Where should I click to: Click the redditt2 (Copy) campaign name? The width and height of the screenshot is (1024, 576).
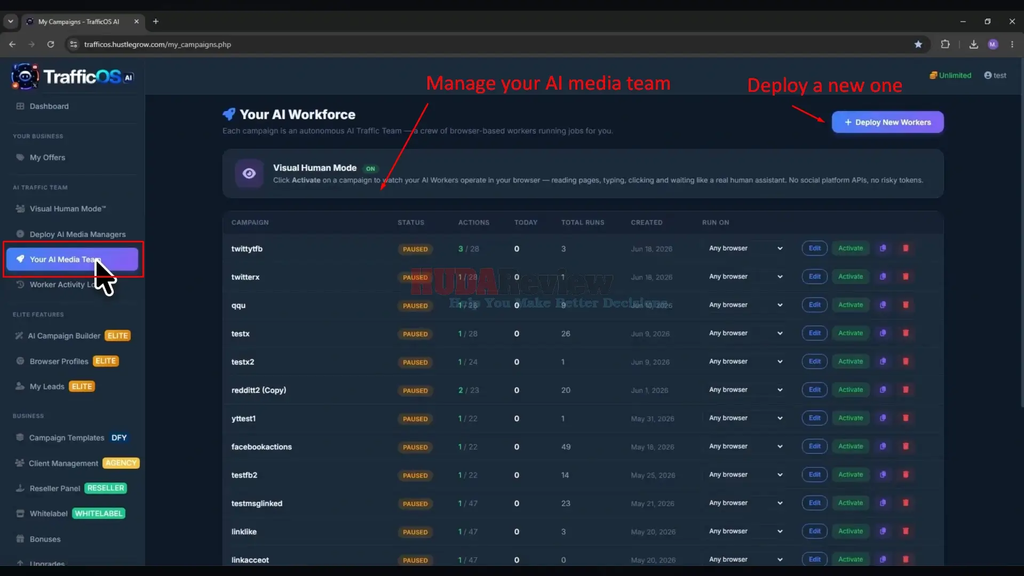tap(258, 390)
